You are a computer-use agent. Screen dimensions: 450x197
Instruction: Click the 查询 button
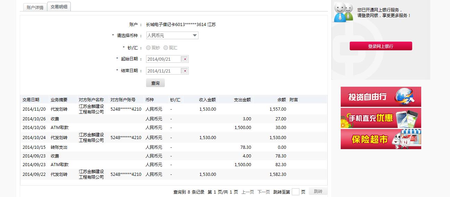coord(155,83)
